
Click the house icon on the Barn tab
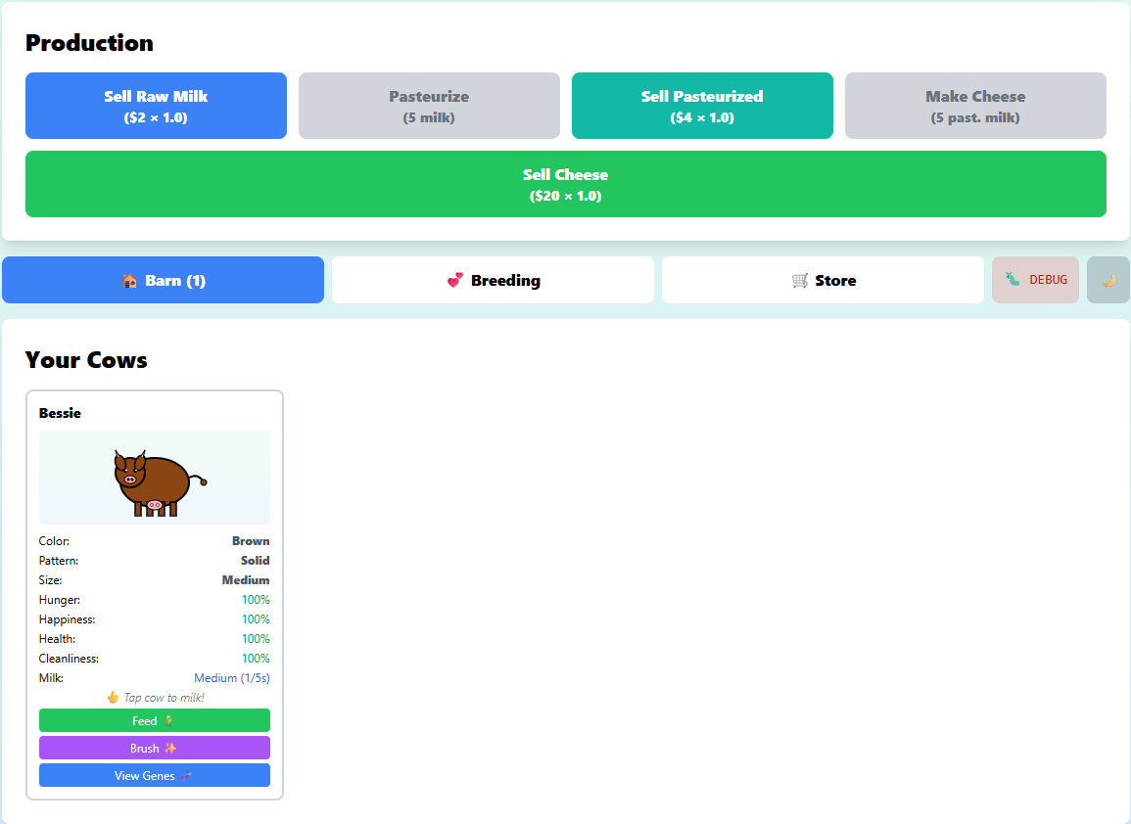coord(131,280)
